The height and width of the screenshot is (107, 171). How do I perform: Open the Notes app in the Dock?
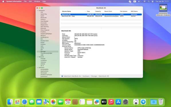pos(89,102)
